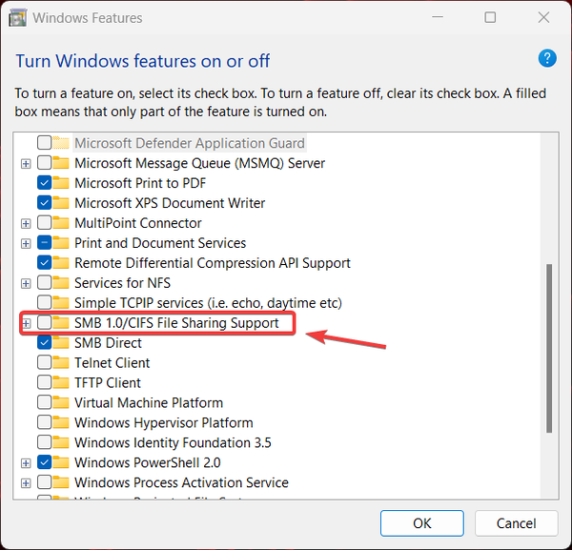572x550 pixels.
Task: Expand the Print and Document Services node
Action: pyautogui.click(x=26, y=243)
